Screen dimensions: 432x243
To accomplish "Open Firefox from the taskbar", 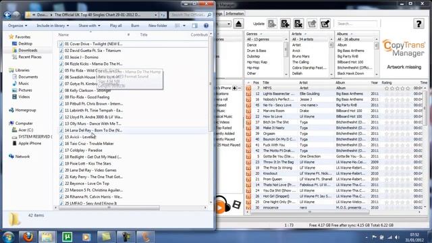I will [28, 237].
